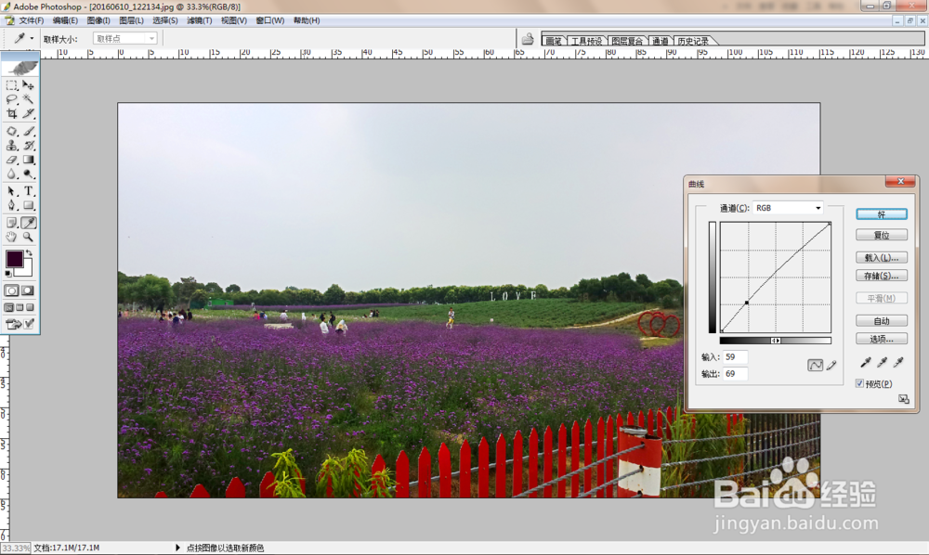Select Full Screen with menu bar mode
The width and height of the screenshot is (929, 555).
(20, 308)
